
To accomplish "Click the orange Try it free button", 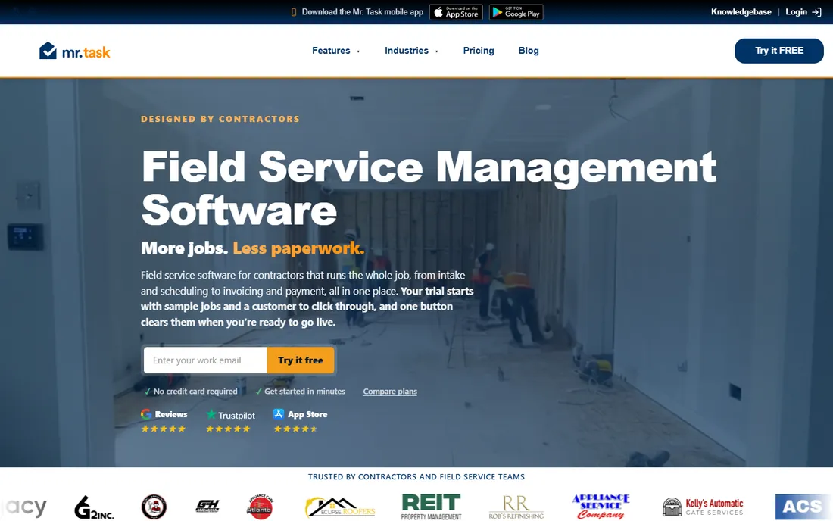I will point(301,360).
